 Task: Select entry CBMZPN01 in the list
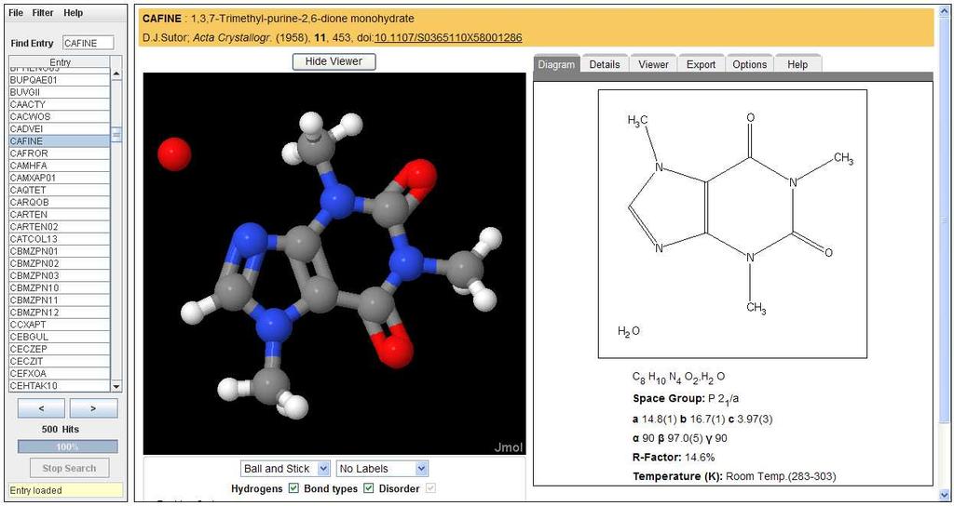point(59,251)
